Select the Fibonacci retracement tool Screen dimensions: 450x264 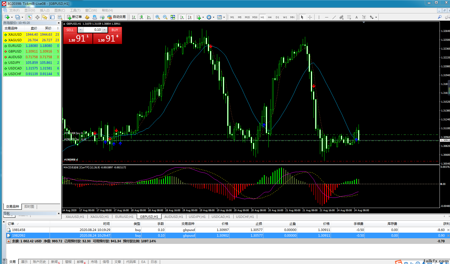(x=349, y=17)
